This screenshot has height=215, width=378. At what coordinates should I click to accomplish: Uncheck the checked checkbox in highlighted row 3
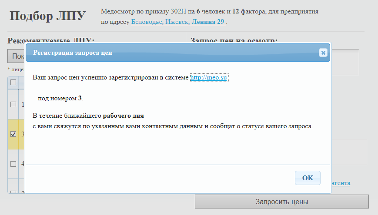(x=13, y=134)
